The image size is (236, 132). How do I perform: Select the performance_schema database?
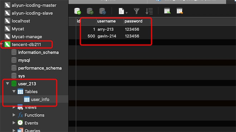[40, 68]
